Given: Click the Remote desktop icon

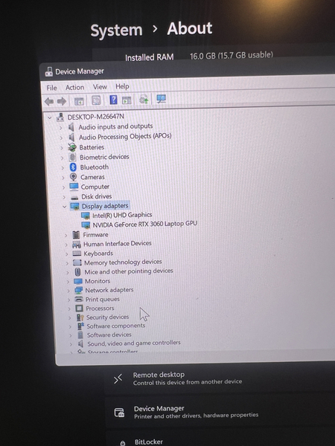Looking at the screenshot, I should [x=118, y=379].
